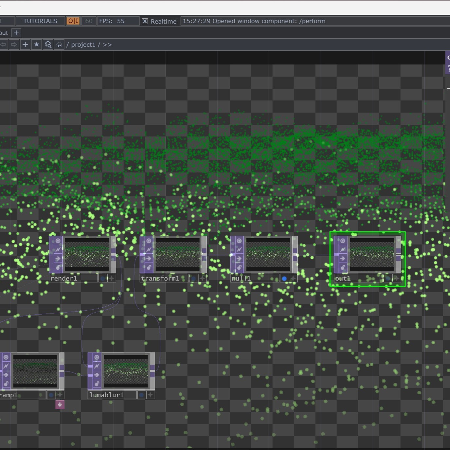This screenshot has width=450, height=450.
Task: Expand the path menu via >> chevron
Action: (107, 45)
